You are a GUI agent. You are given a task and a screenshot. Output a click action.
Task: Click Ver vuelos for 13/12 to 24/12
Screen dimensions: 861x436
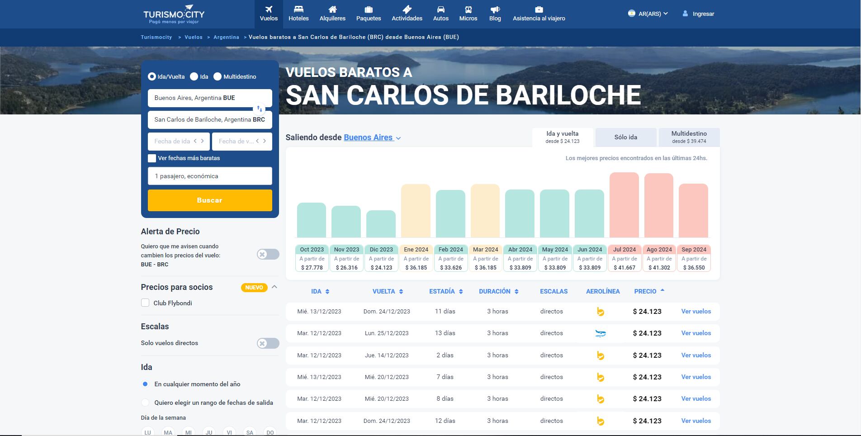(x=696, y=312)
